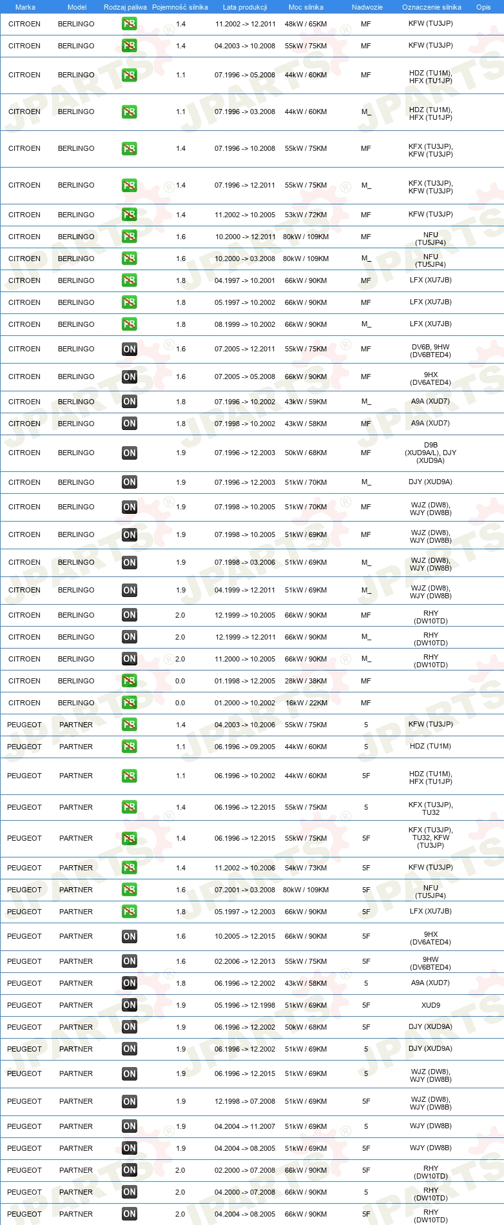Select the ON icon for Partner 10.2005 -> 12.2015
The image size is (504, 1225).
(x=130, y=936)
